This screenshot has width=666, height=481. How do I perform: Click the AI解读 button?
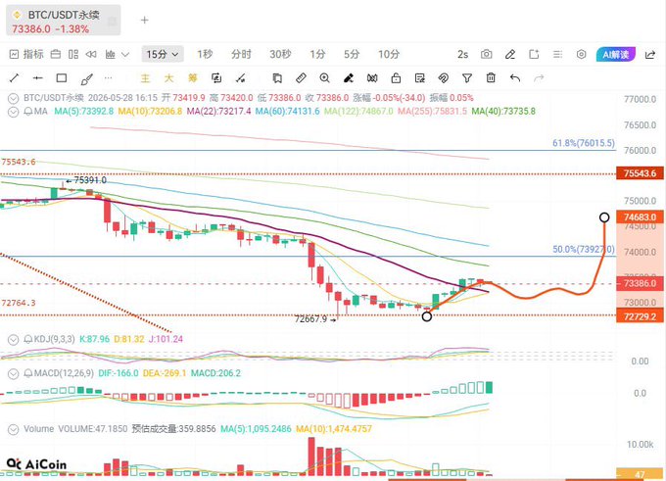[616, 55]
